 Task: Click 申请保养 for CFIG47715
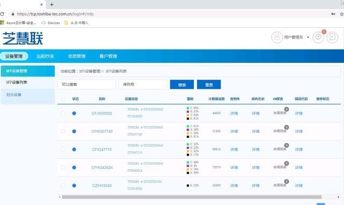279,149
